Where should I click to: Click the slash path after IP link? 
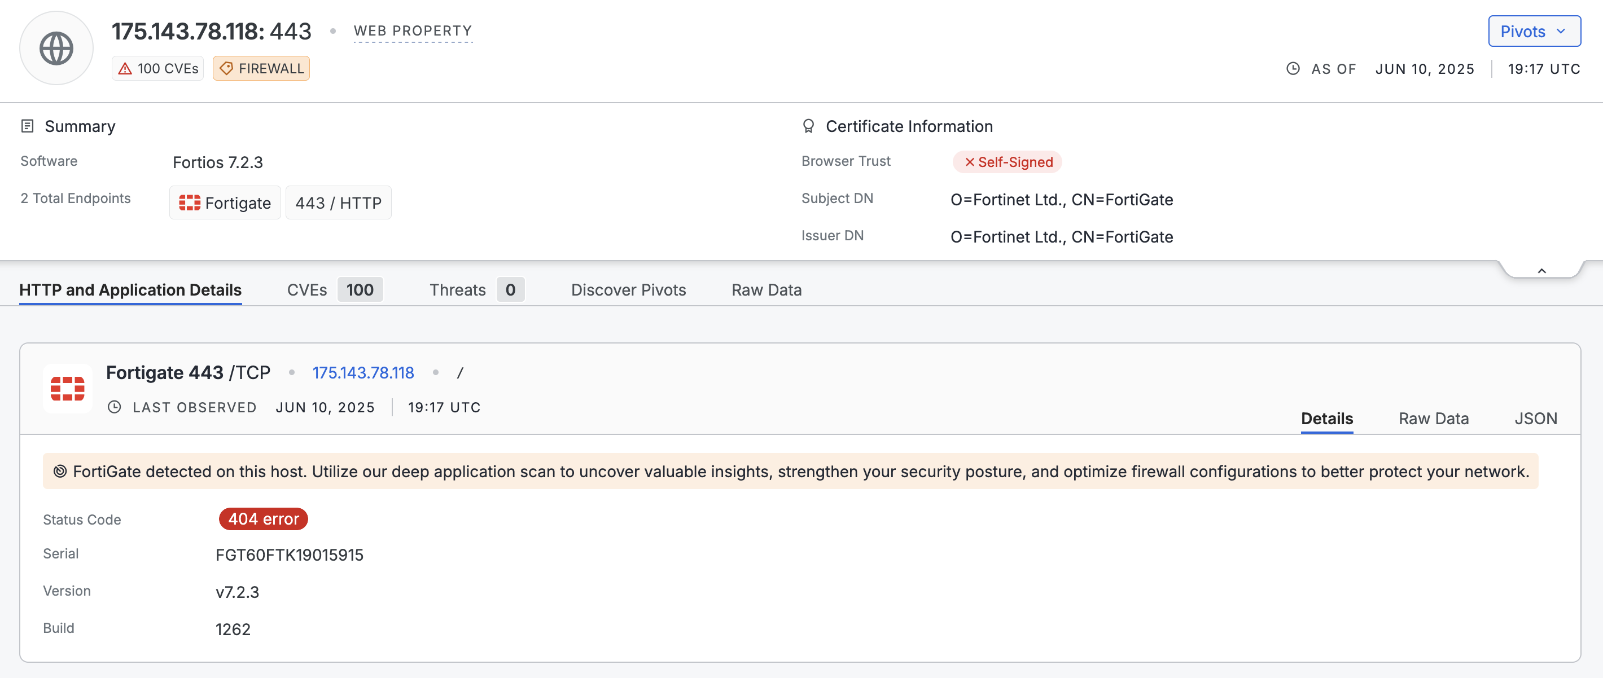tap(460, 373)
